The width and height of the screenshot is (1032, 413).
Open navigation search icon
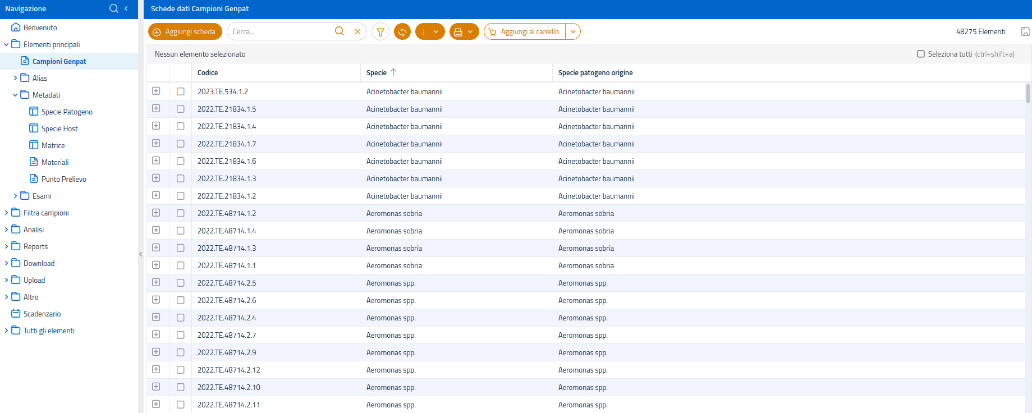pos(113,8)
